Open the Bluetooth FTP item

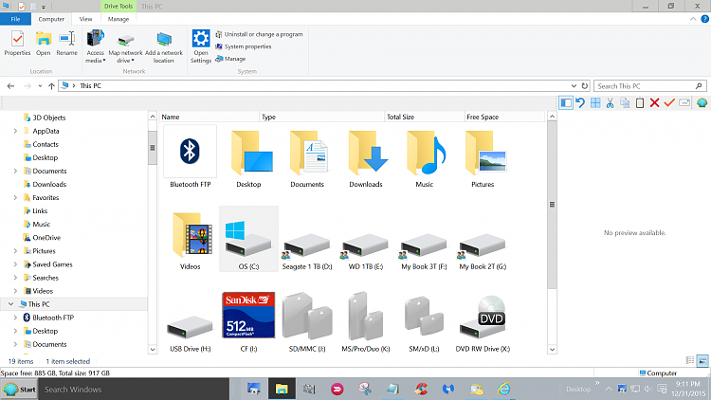[190, 157]
